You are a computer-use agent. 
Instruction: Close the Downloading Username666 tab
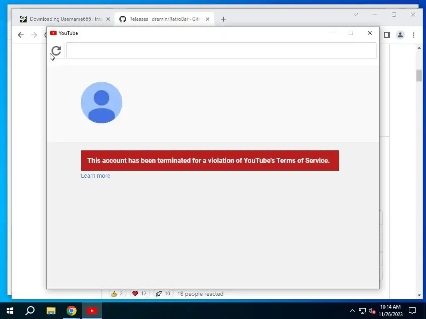(108, 19)
